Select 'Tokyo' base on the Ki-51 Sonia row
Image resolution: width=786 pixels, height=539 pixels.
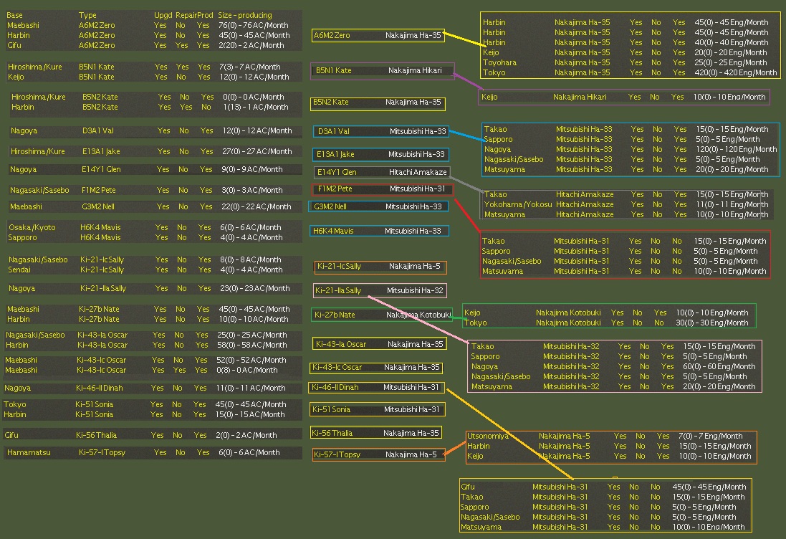(x=14, y=405)
